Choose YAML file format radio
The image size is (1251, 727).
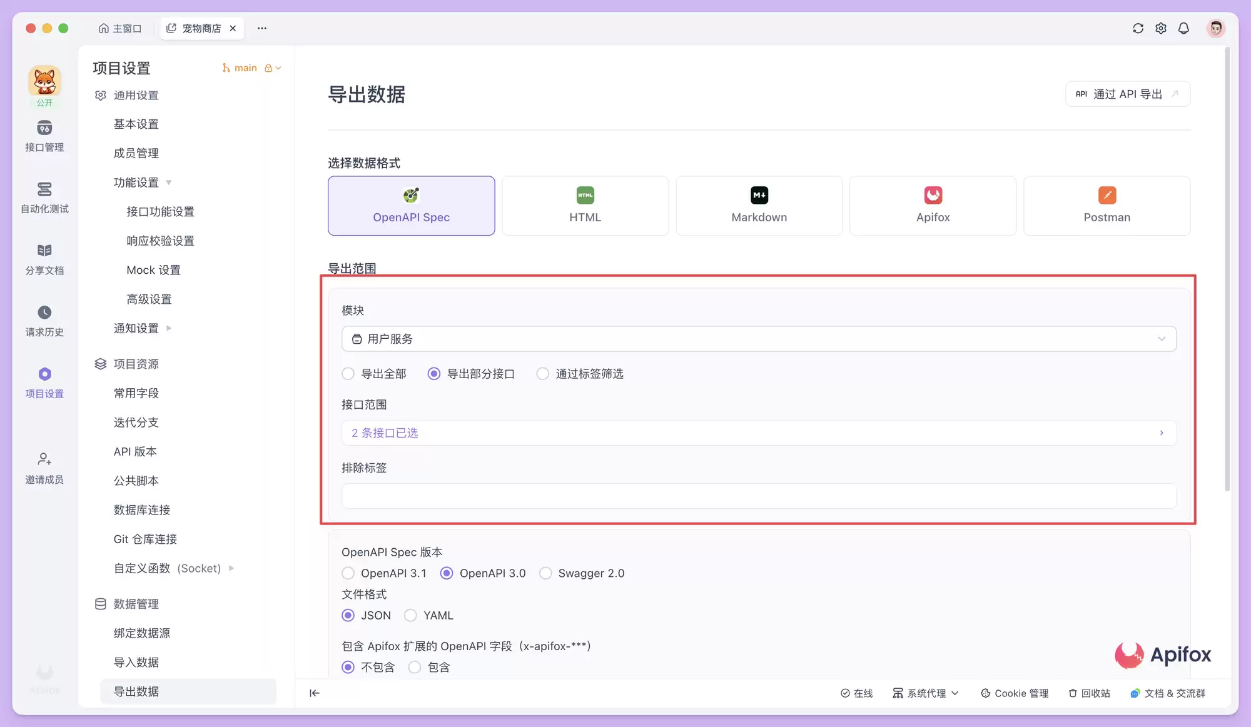pos(410,616)
